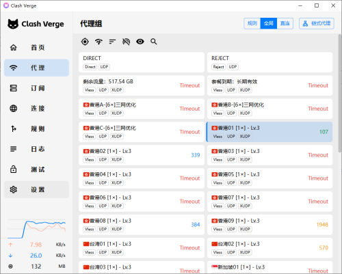The width and height of the screenshot is (342, 274).
Task: Select the 代理 proxy sidebar item
Action: (36, 68)
